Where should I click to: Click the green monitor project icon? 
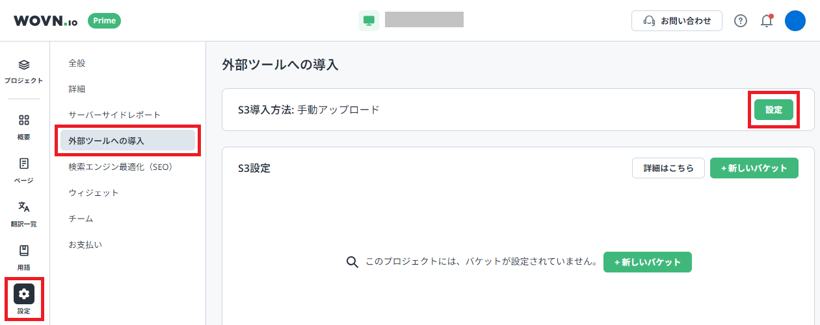pyautogui.click(x=369, y=21)
